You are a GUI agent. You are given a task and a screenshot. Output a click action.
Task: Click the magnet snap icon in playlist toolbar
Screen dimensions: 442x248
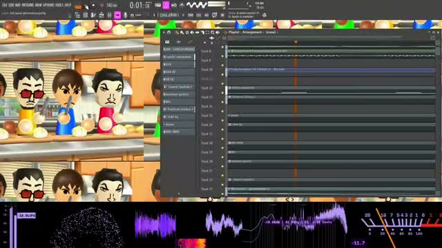[x=169, y=32]
